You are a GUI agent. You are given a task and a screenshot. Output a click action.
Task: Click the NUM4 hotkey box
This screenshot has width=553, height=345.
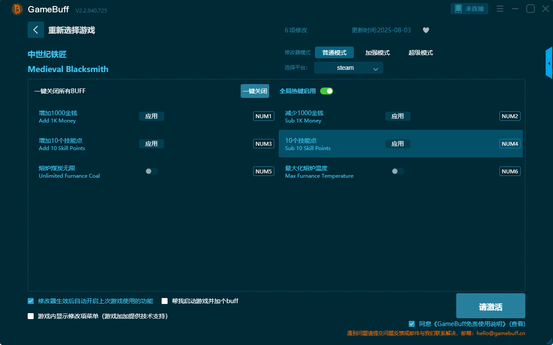click(510, 144)
